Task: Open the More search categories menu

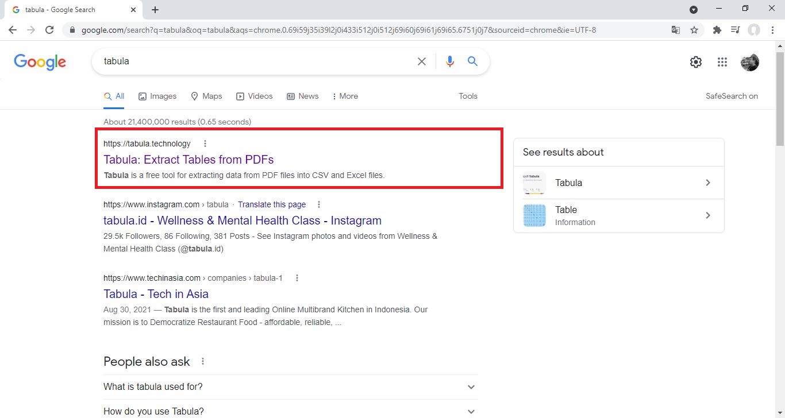Action: [x=345, y=96]
